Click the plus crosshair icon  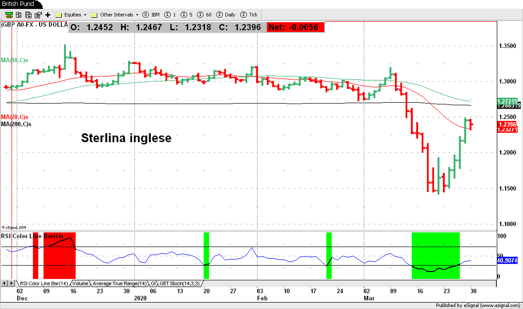[x=47, y=15]
